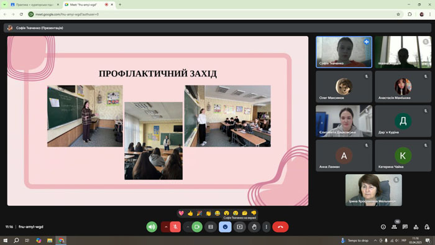Open the meeting details info icon
Viewport: 435px width, 245px height.
pyautogui.click(x=383, y=227)
